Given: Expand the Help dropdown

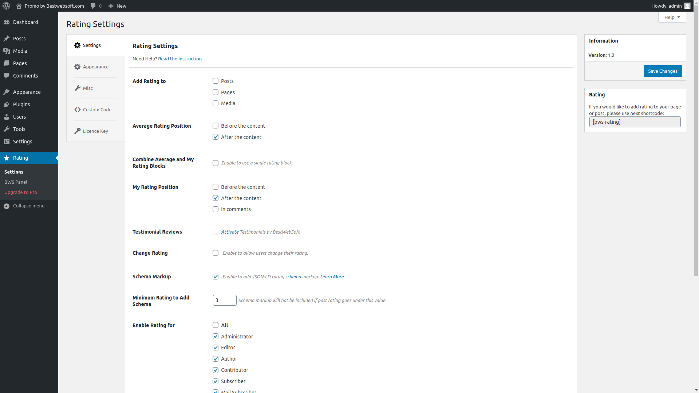Looking at the screenshot, I should [x=672, y=17].
